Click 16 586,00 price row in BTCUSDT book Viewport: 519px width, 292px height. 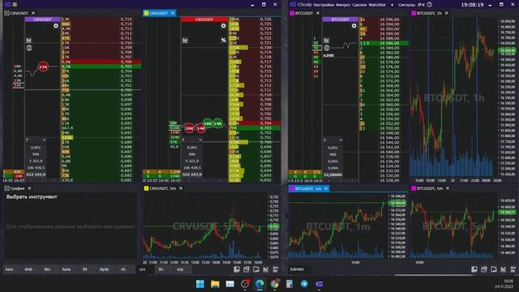click(384, 43)
